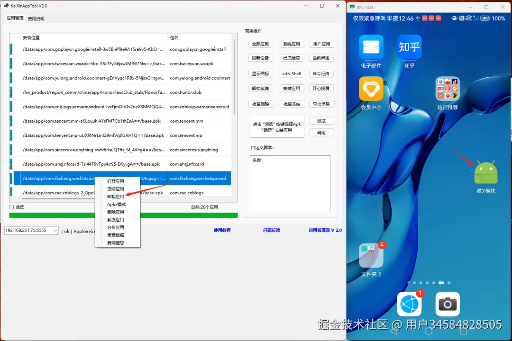Click the 命令行终 button

pyautogui.click(x=321, y=73)
